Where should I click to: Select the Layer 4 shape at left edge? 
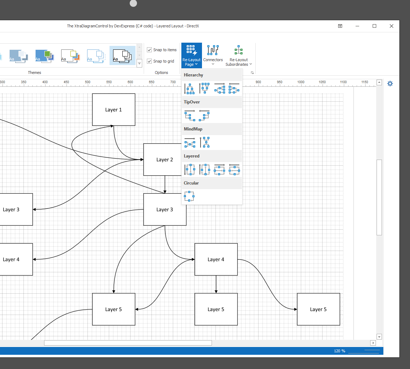(x=16, y=260)
